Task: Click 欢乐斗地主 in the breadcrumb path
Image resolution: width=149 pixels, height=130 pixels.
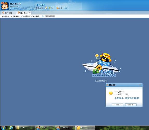Action: click(5, 16)
